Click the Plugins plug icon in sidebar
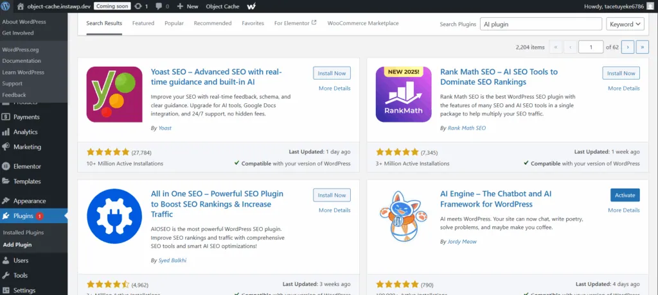Image resolution: width=658 pixels, height=295 pixels. (x=6, y=216)
